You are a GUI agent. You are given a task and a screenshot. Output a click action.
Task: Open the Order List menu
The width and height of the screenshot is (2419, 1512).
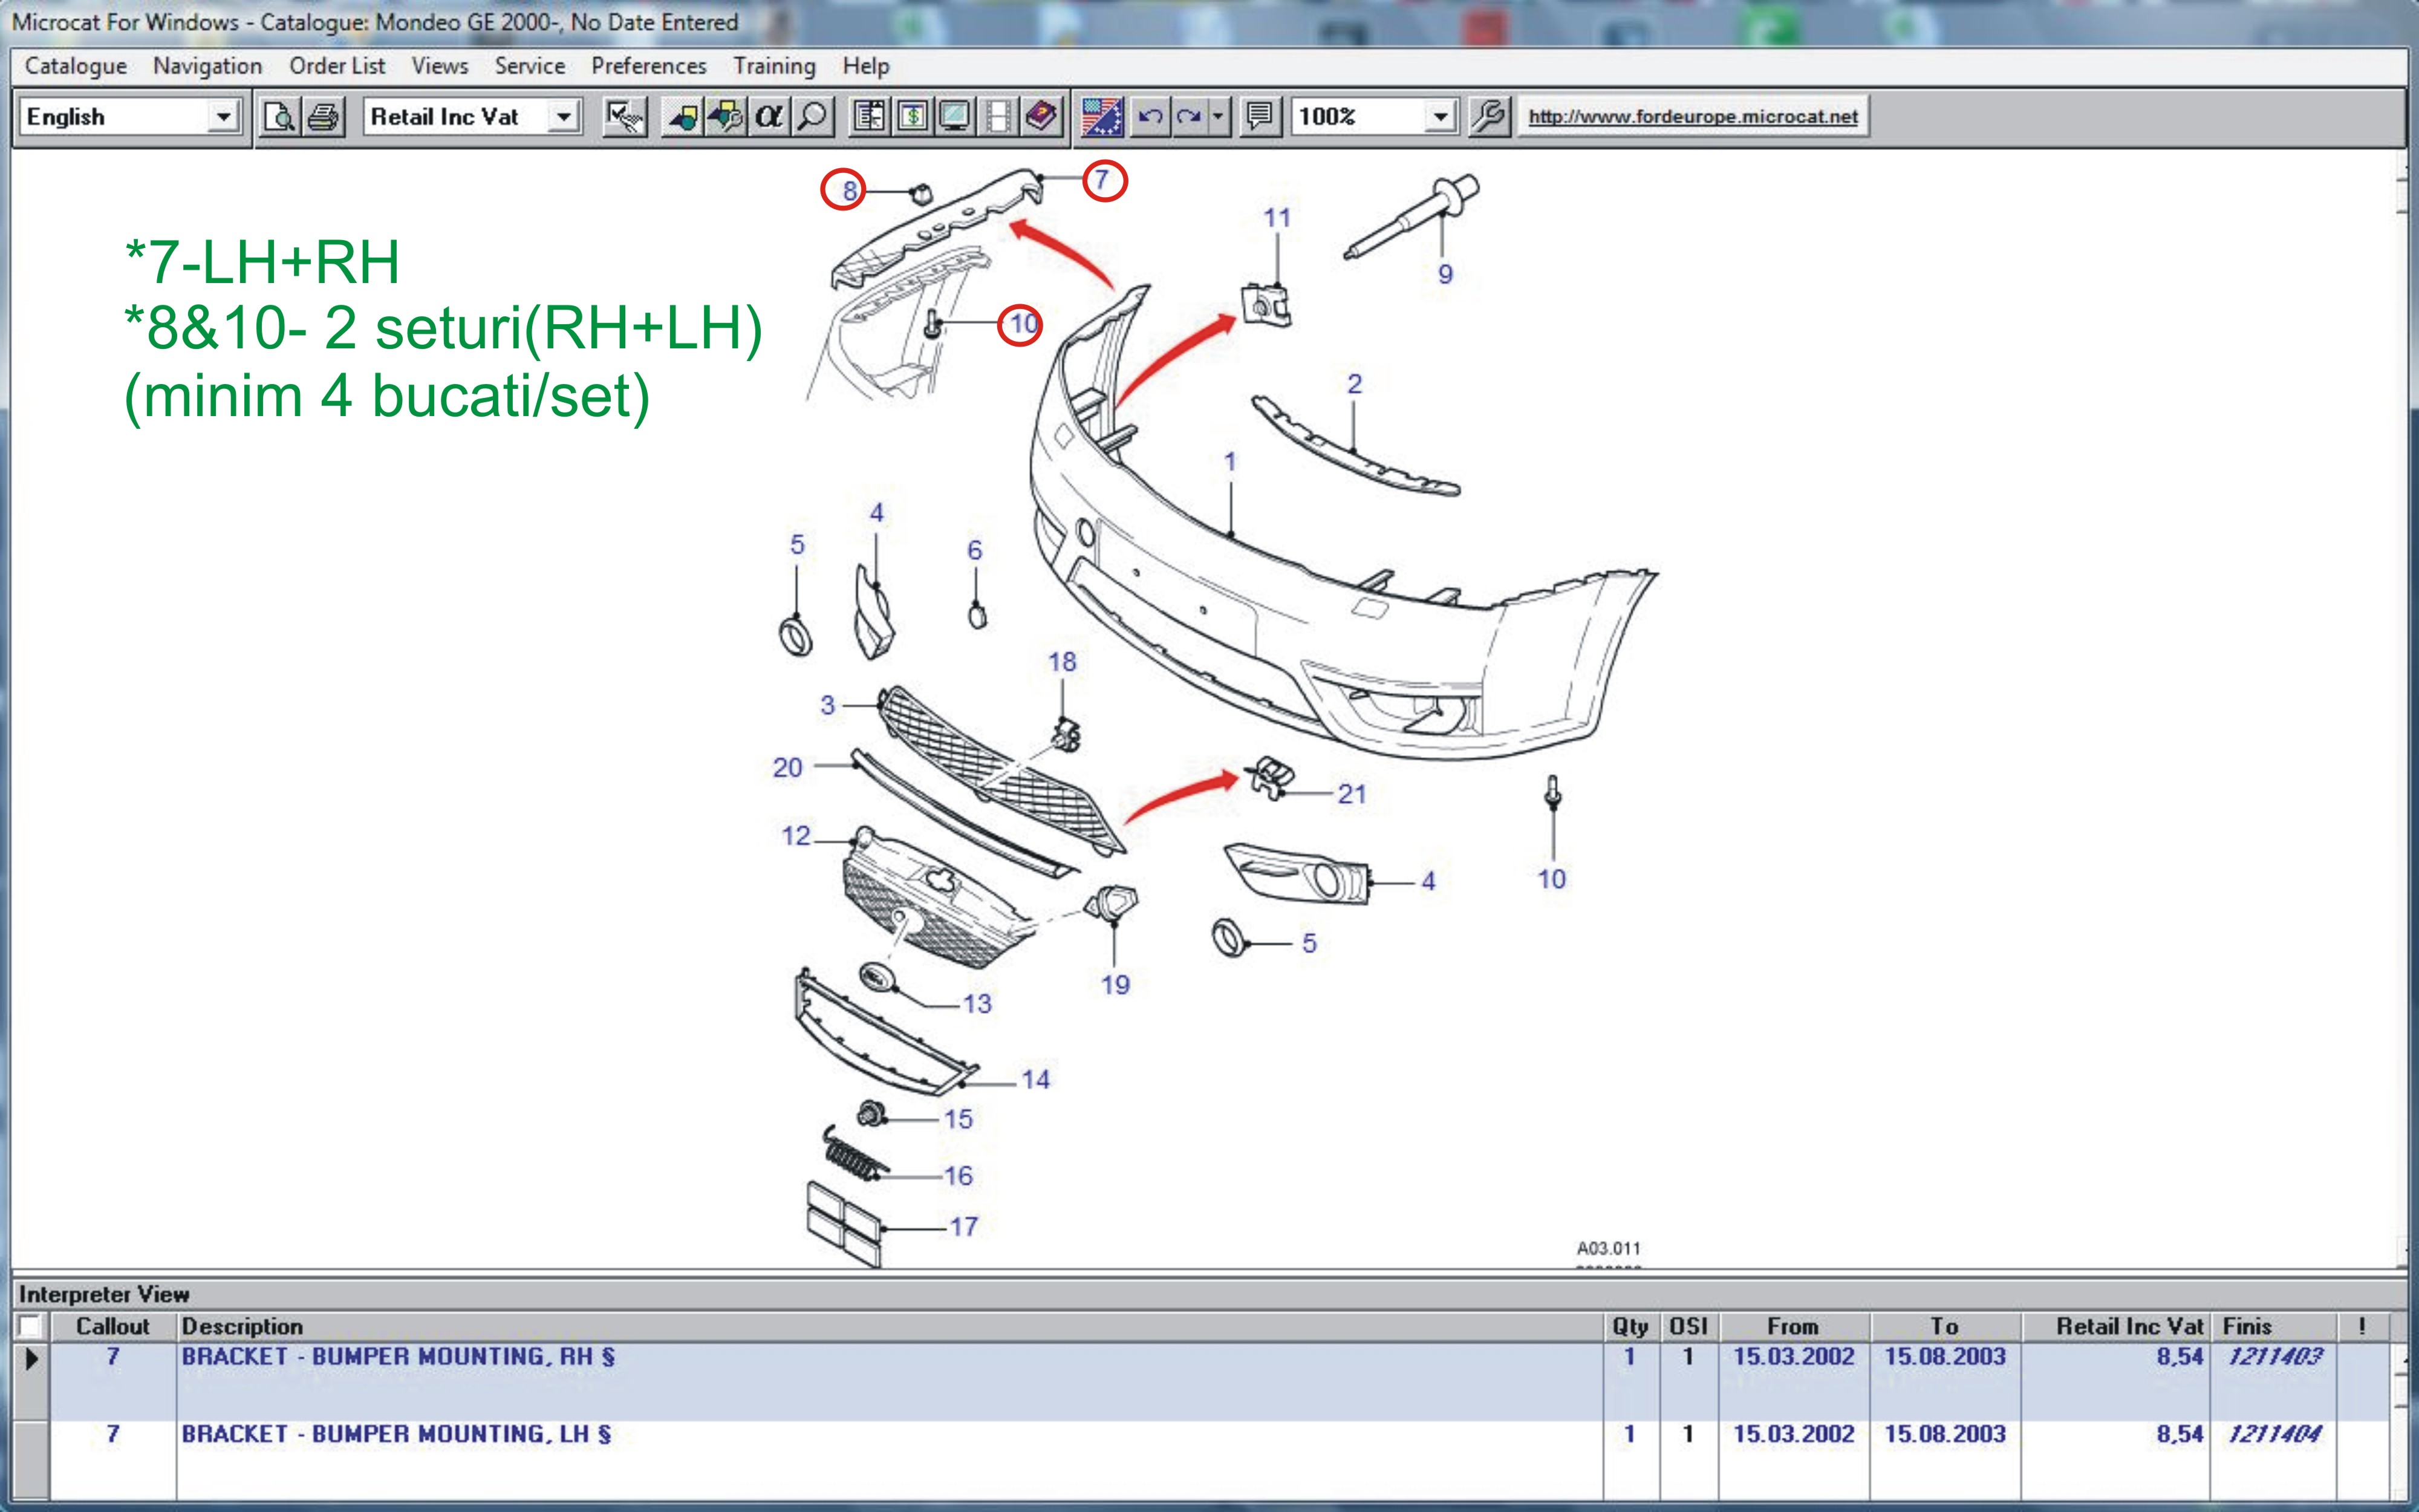(337, 66)
